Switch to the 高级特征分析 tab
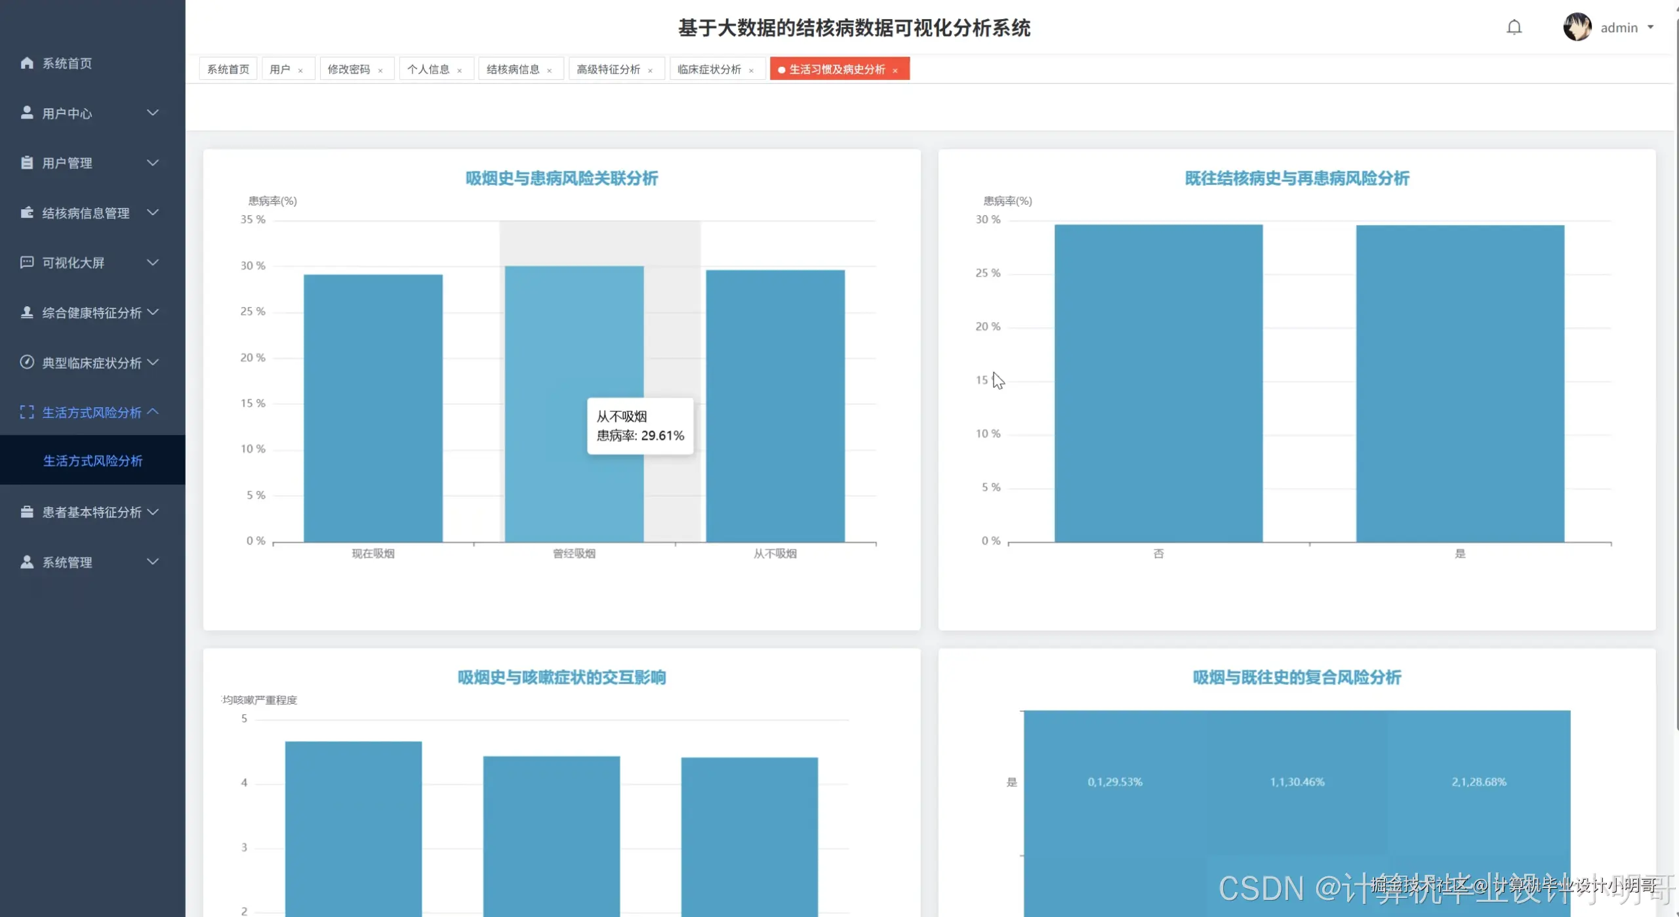Image resolution: width=1679 pixels, height=917 pixels. tap(608, 70)
